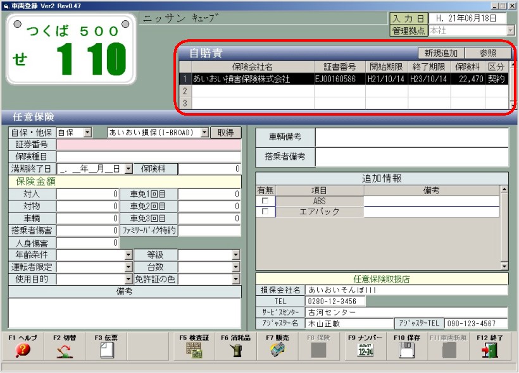The height and width of the screenshot is (373, 519).
Task: Click the F6 消耗品 consumables icon
Action: 235,351
